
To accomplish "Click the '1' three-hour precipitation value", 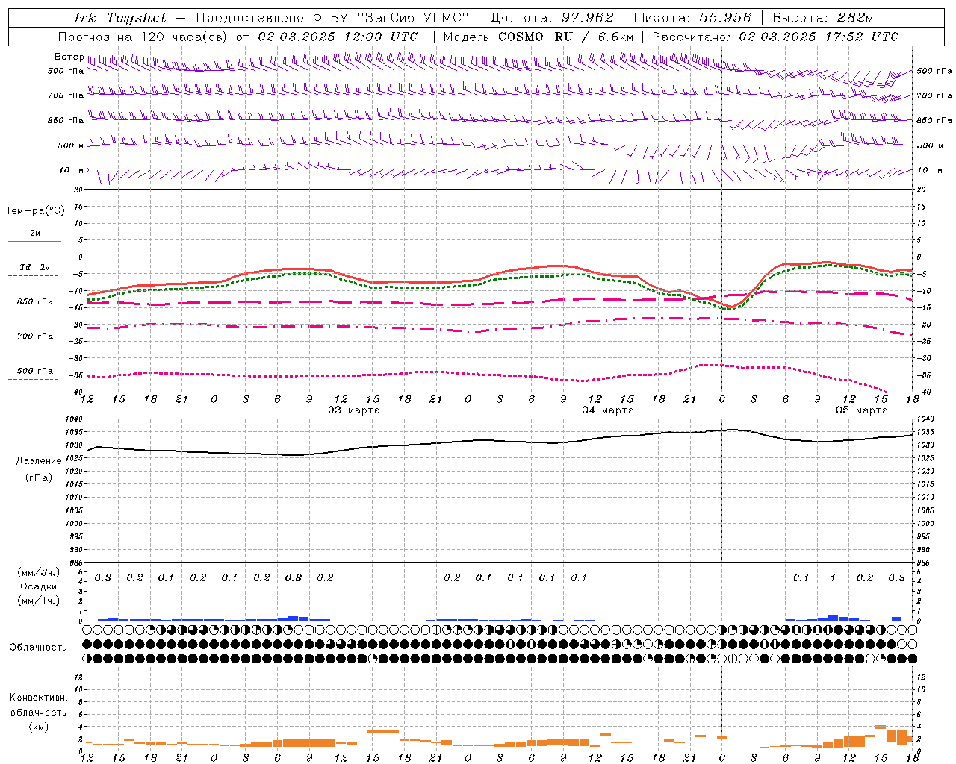I will [833, 578].
